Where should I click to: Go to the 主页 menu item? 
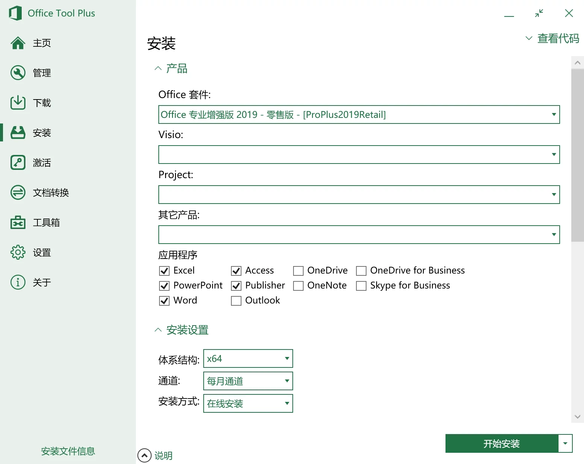(x=42, y=43)
